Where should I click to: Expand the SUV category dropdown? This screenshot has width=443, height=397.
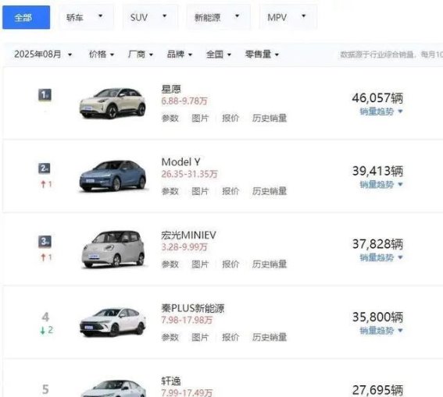point(150,17)
